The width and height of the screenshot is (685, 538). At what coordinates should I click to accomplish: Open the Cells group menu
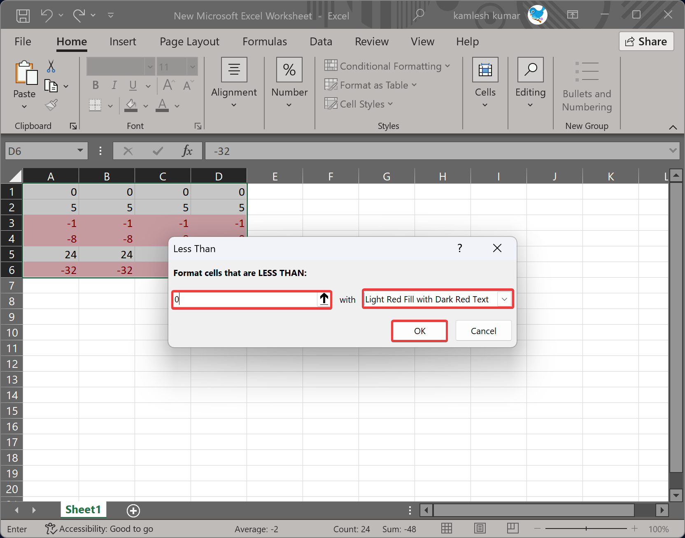[485, 83]
